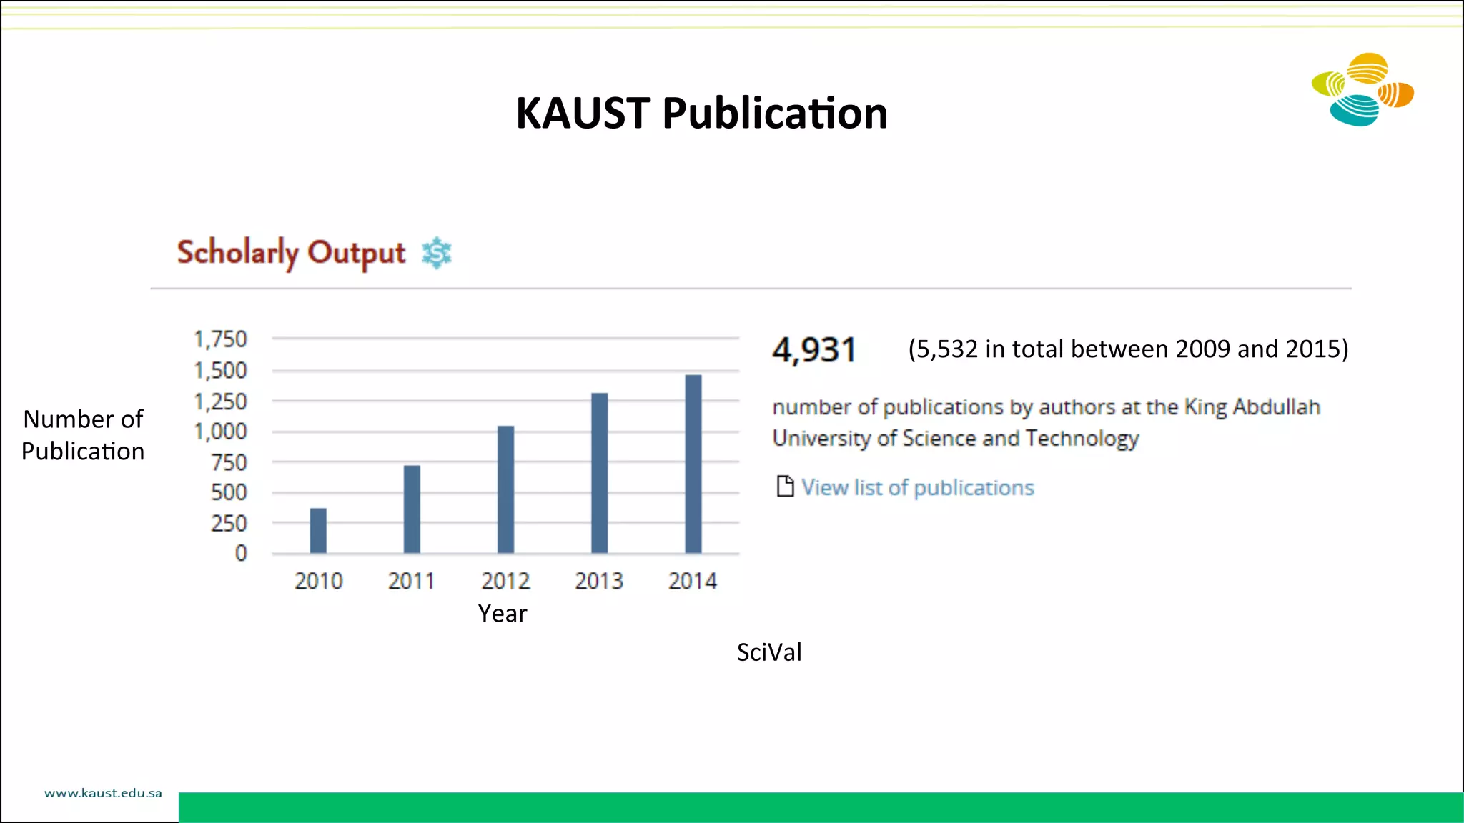
Task: Click the 1,750 y-axis value
Action: click(220, 339)
